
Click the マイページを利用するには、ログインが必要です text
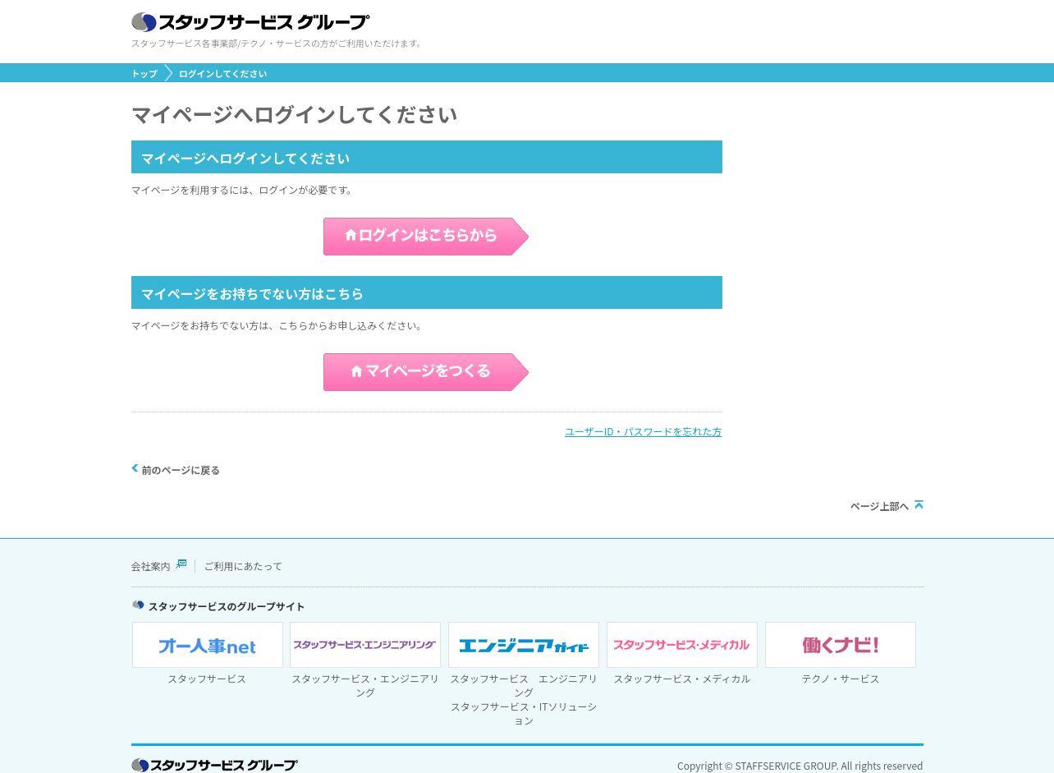coord(243,190)
